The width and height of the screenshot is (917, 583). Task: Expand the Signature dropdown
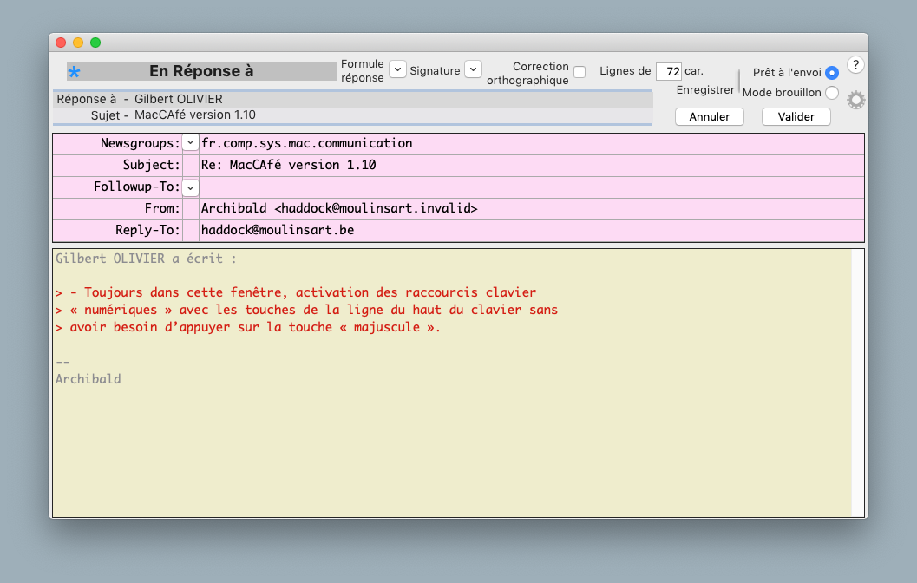[473, 69]
